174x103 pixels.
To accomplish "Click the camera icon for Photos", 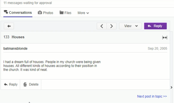I will pos(40,13).
